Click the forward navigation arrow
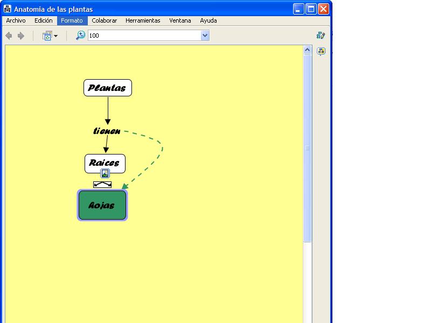The height and width of the screenshot is (323, 431). [x=21, y=36]
